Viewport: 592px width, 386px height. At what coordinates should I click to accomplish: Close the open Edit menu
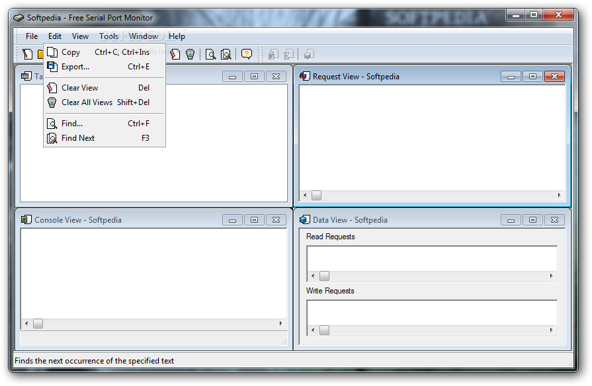click(x=55, y=36)
